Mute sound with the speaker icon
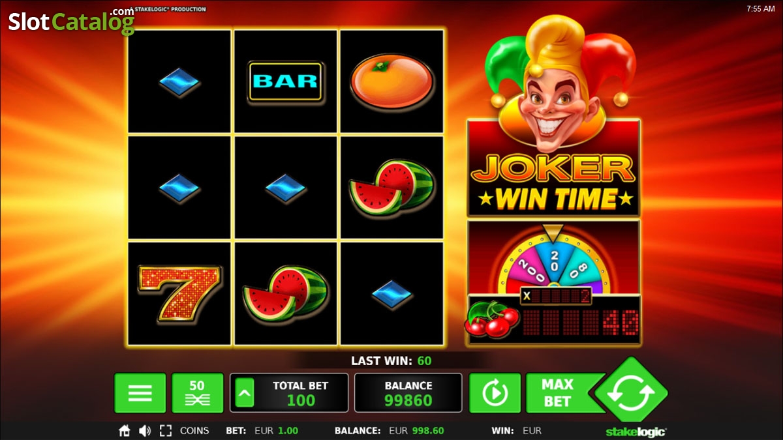Viewport: 783px width, 440px height. click(x=145, y=431)
